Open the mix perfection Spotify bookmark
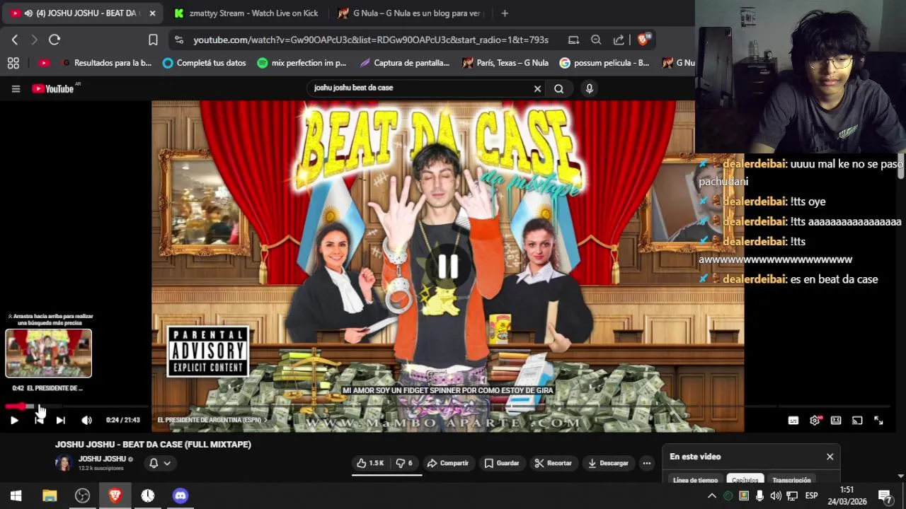Screen dimensions: 906x509 click(x=302, y=63)
